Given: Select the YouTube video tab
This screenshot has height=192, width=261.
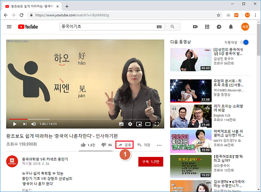Looking at the screenshot, I should 32,7.
